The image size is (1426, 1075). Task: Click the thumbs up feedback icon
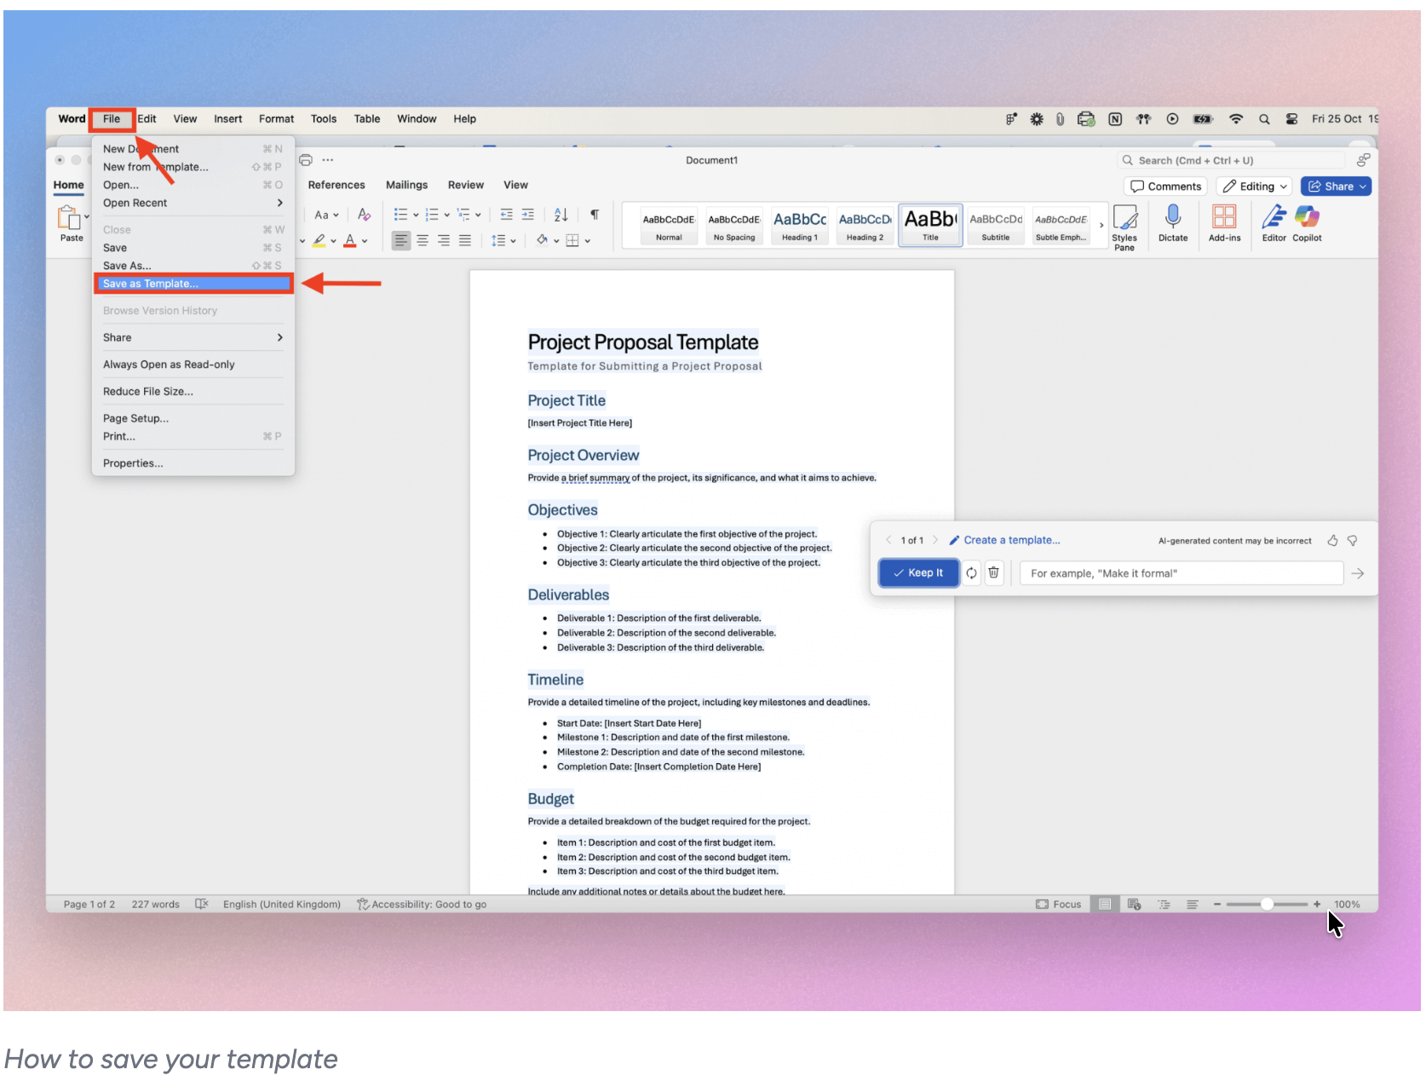[x=1332, y=540]
